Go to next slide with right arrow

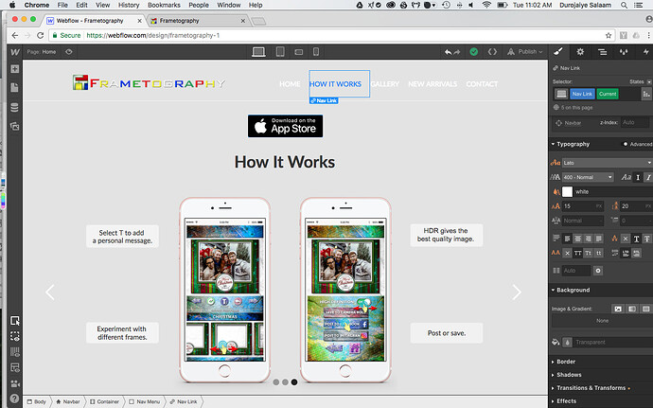click(517, 293)
